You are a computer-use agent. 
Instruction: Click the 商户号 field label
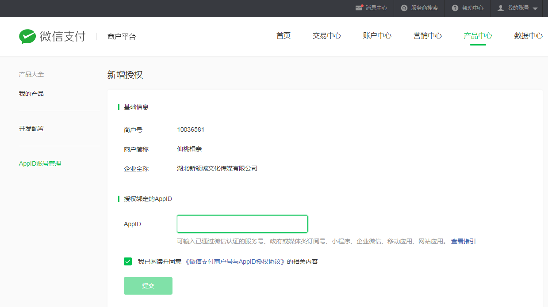[x=133, y=130]
